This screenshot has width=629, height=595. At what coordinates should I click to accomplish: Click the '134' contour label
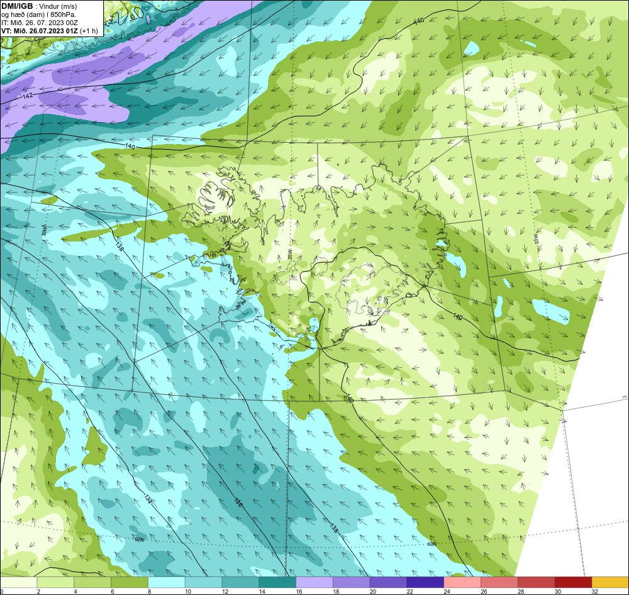click(x=148, y=499)
